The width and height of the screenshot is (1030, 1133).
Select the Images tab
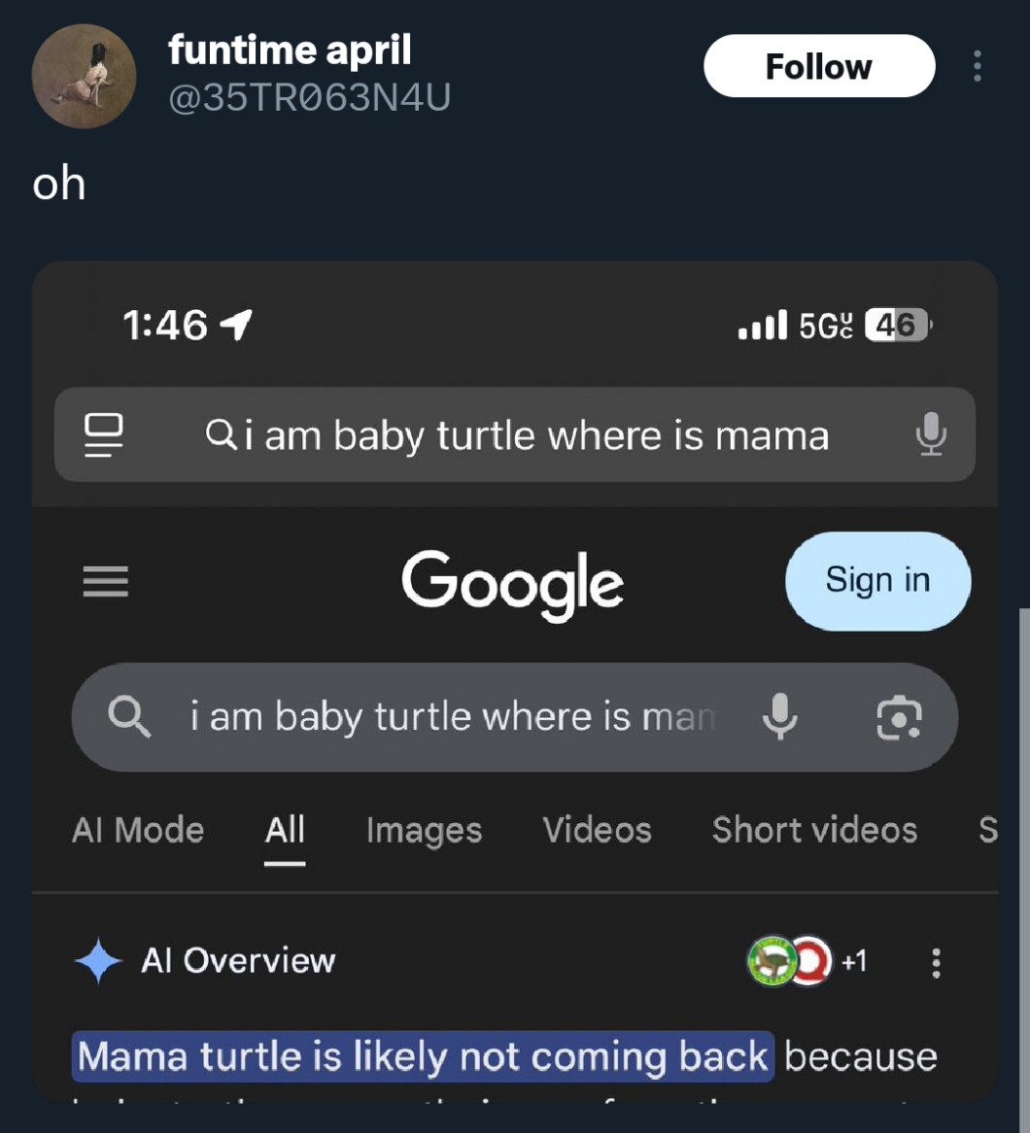[424, 830]
